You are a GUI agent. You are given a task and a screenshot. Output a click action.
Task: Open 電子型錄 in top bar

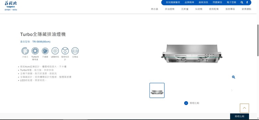point(231,2)
